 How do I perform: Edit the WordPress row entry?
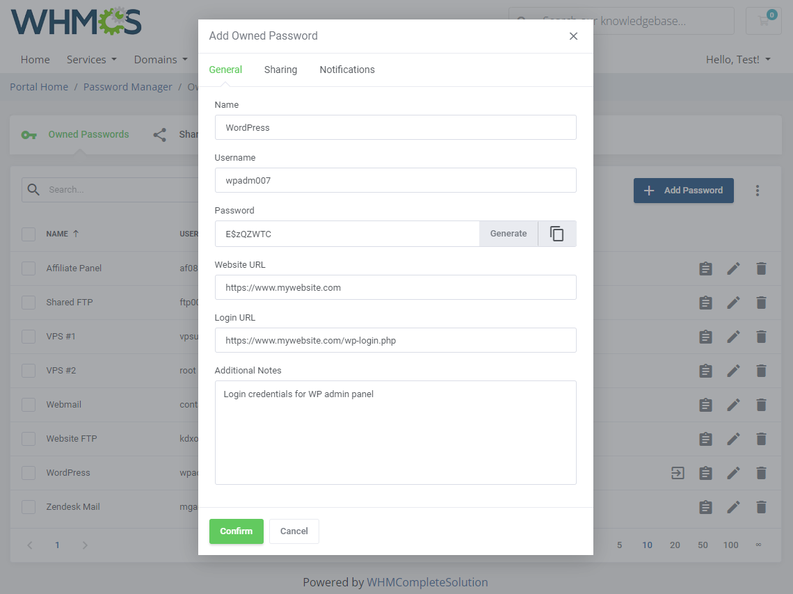pos(733,473)
